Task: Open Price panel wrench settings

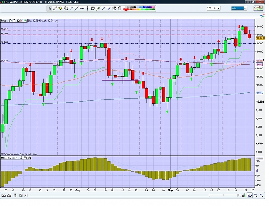Action: 10,21
